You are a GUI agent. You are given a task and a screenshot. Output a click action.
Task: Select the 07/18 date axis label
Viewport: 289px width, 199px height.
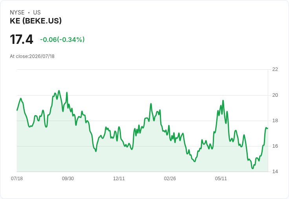click(17, 178)
